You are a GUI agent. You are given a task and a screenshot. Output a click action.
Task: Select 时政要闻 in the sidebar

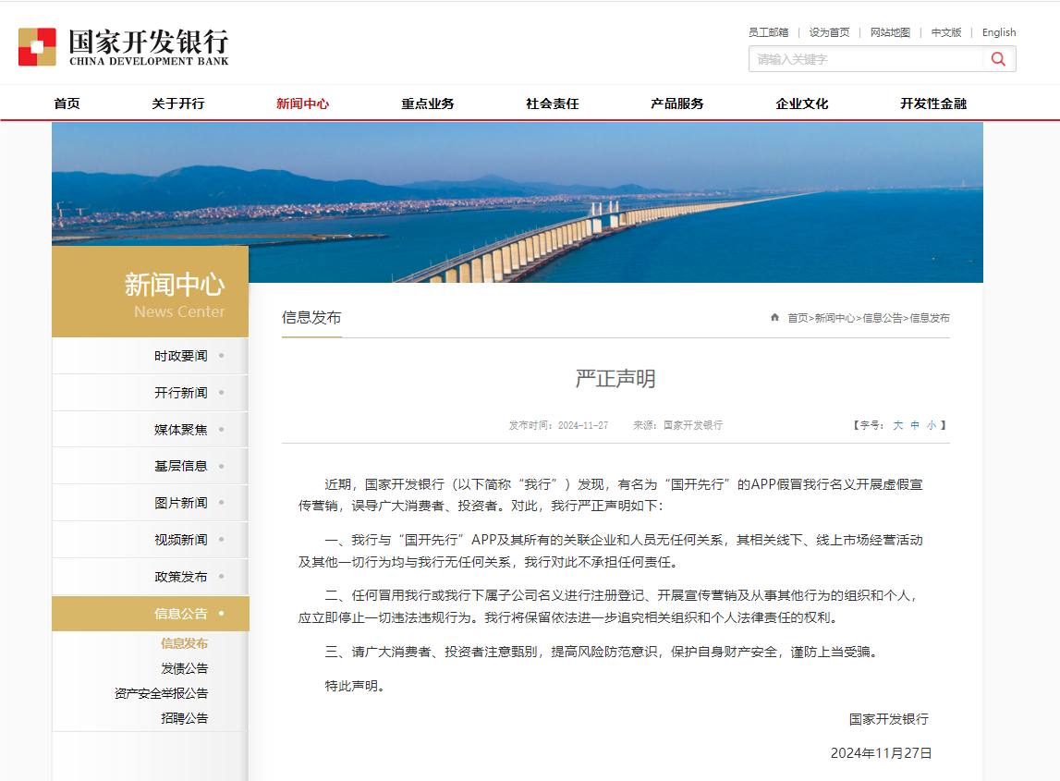tap(181, 356)
